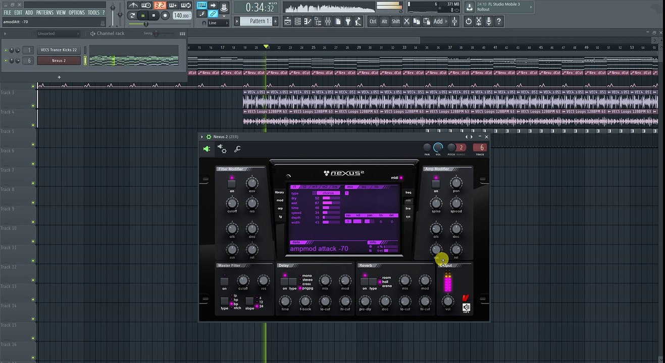Click the typing keyboard to piano icon

(202, 5)
